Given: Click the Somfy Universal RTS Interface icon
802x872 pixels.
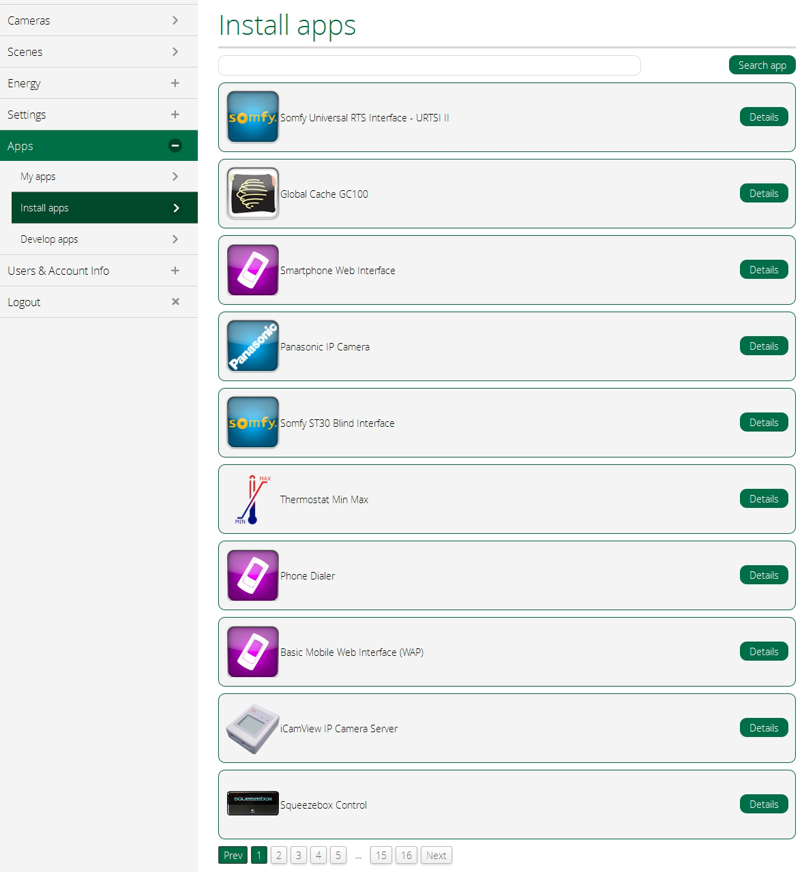Looking at the screenshot, I should click(252, 117).
